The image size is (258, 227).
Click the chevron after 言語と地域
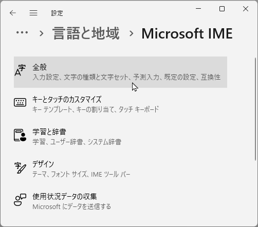tap(131, 33)
